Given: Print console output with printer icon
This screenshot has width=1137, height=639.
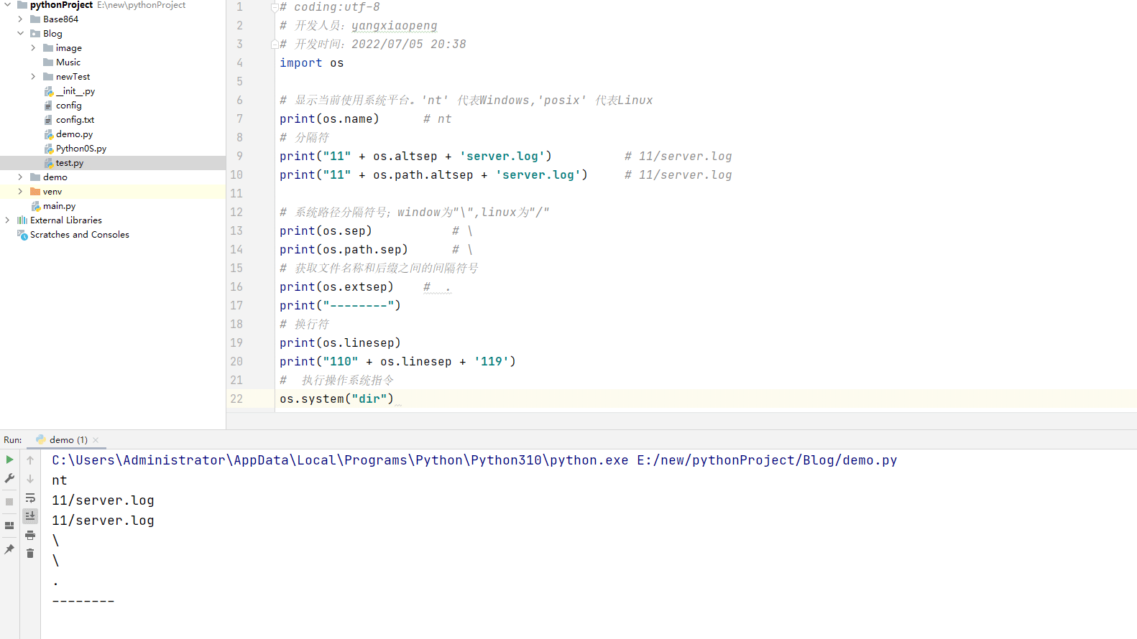Looking at the screenshot, I should 30,535.
